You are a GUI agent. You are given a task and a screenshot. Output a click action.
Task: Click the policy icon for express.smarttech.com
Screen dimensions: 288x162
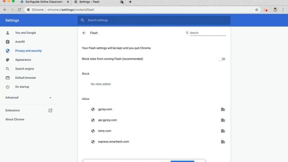[x=223, y=142]
